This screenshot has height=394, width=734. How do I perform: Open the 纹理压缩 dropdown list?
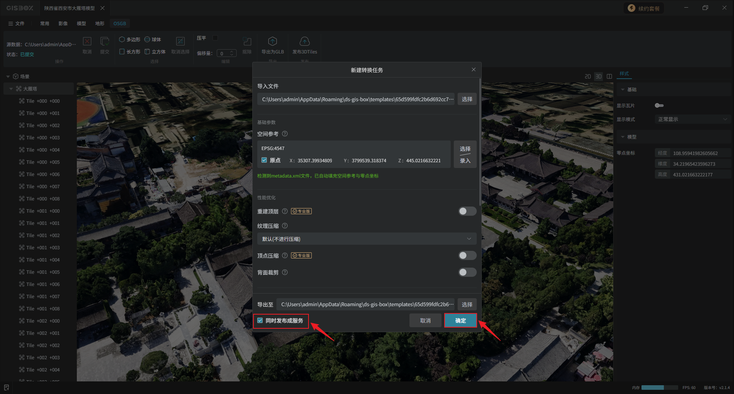366,239
